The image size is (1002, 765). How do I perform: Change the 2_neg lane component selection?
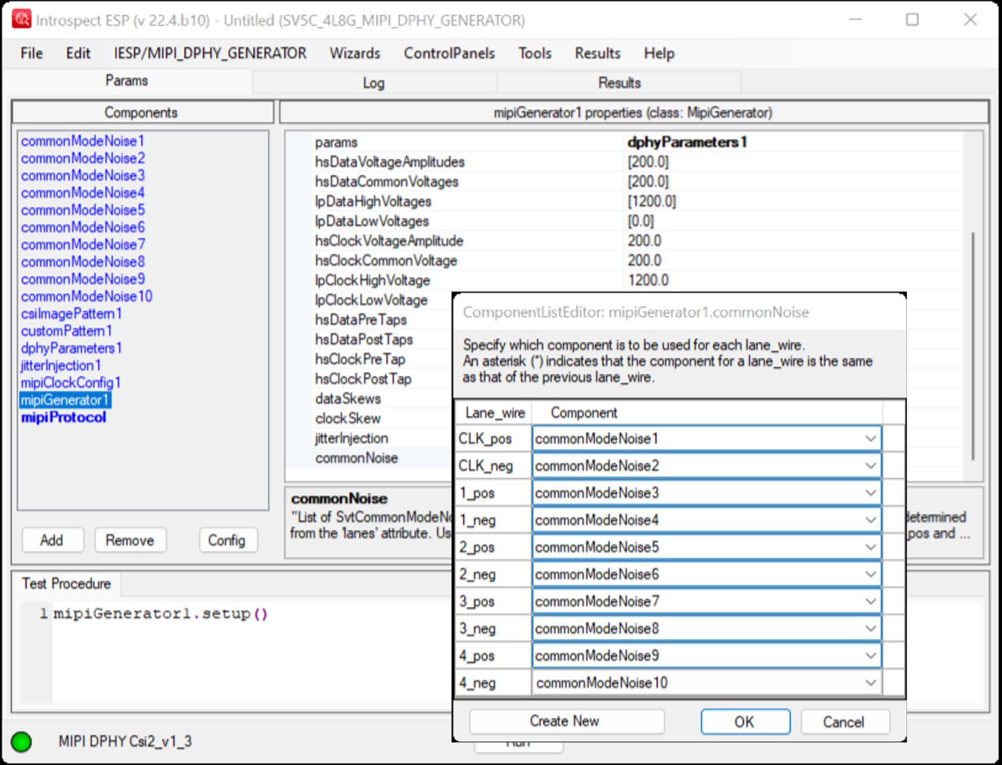point(871,574)
